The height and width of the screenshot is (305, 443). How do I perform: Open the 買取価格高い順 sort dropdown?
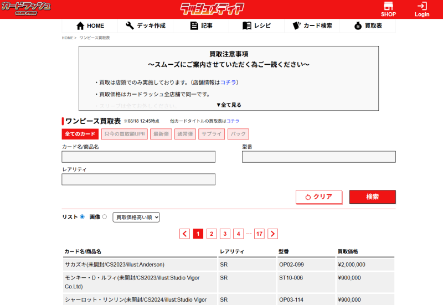(136, 218)
